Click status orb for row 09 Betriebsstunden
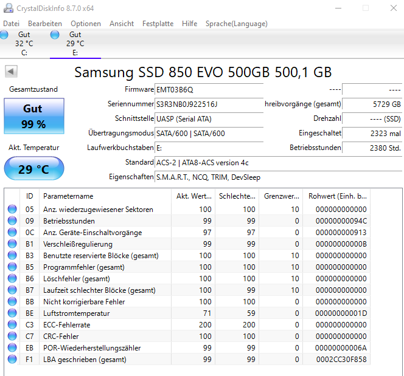404x376 pixels. pyautogui.click(x=12, y=220)
